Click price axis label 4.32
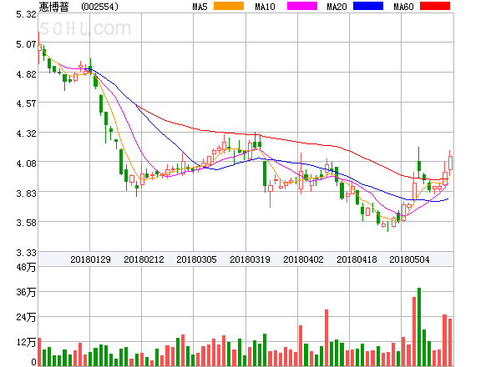This screenshot has width=501, height=367. click(x=26, y=133)
